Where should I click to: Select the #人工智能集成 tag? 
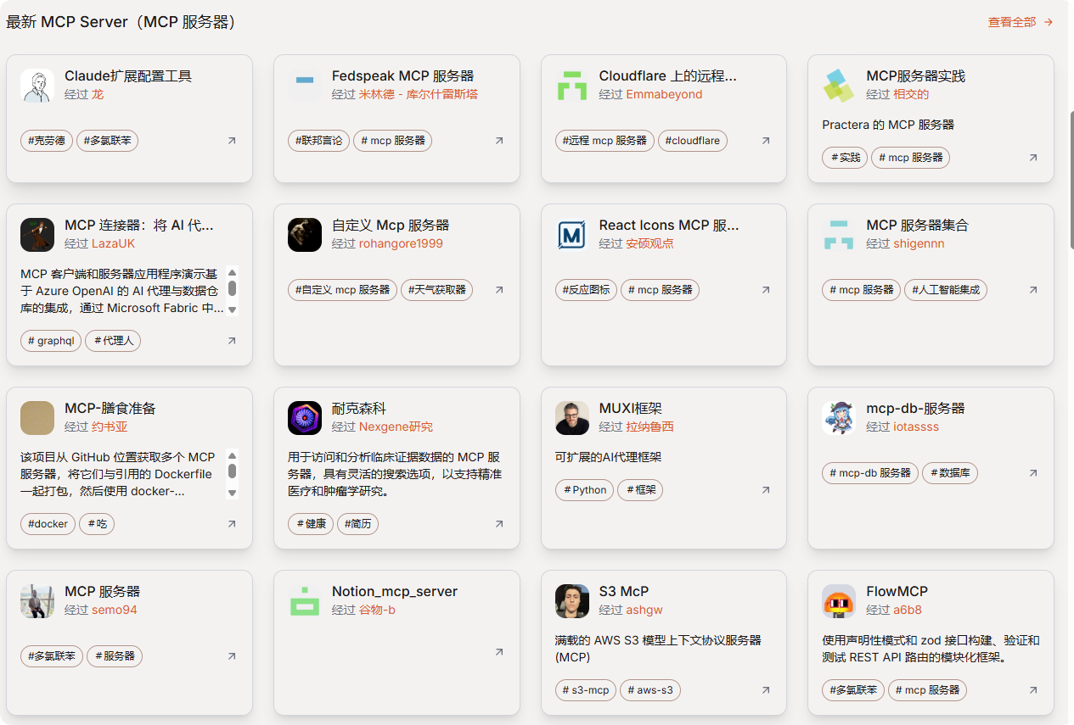946,290
